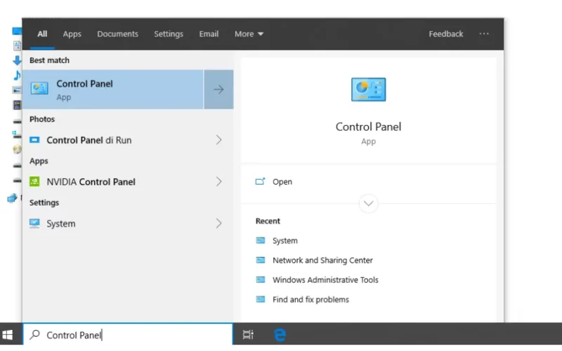
Task: Expand the System result chevron
Action: coord(218,223)
